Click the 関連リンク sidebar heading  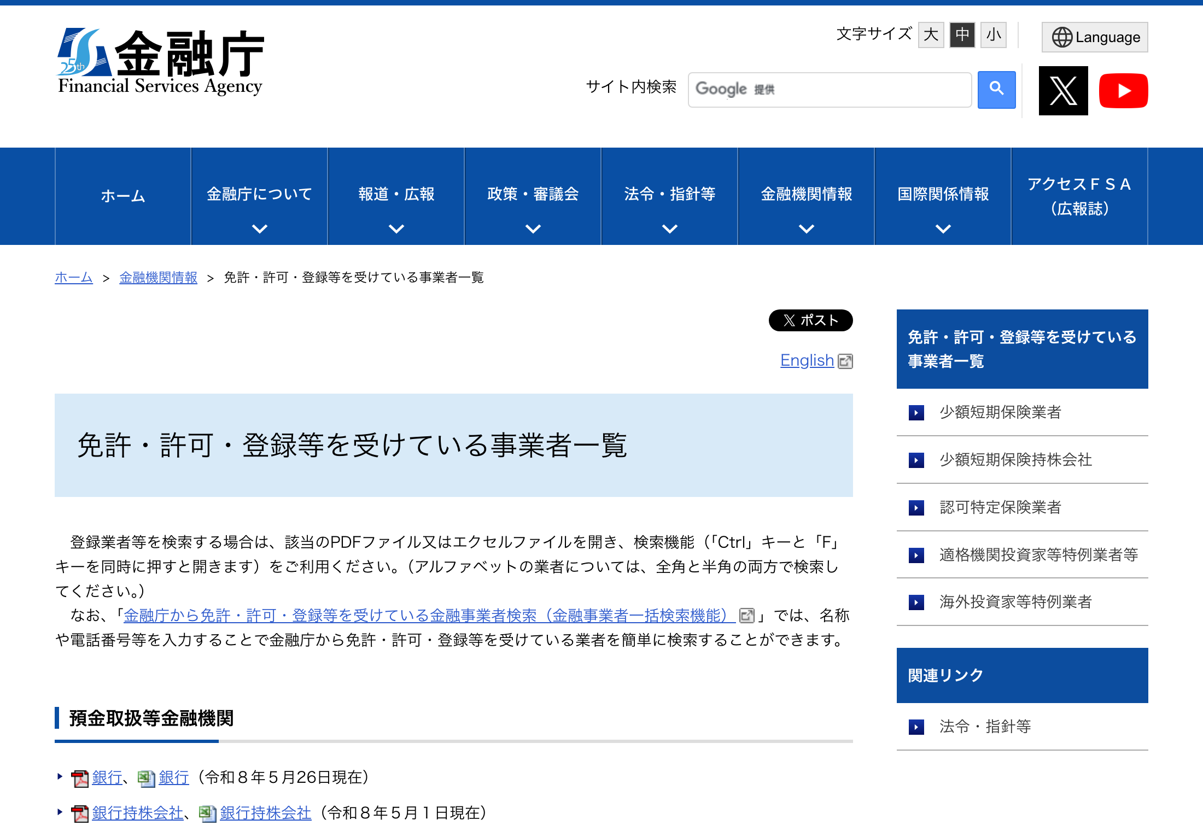coord(1023,676)
